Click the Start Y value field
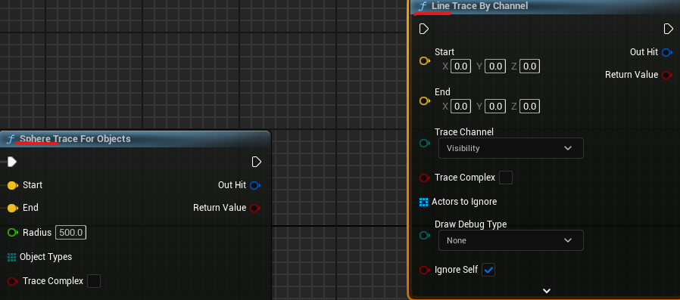This screenshot has height=300, width=680. (x=495, y=66)
